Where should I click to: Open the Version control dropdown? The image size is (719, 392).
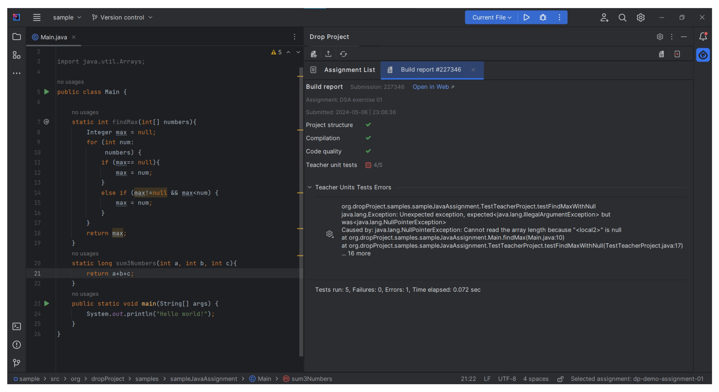(122, 17)
